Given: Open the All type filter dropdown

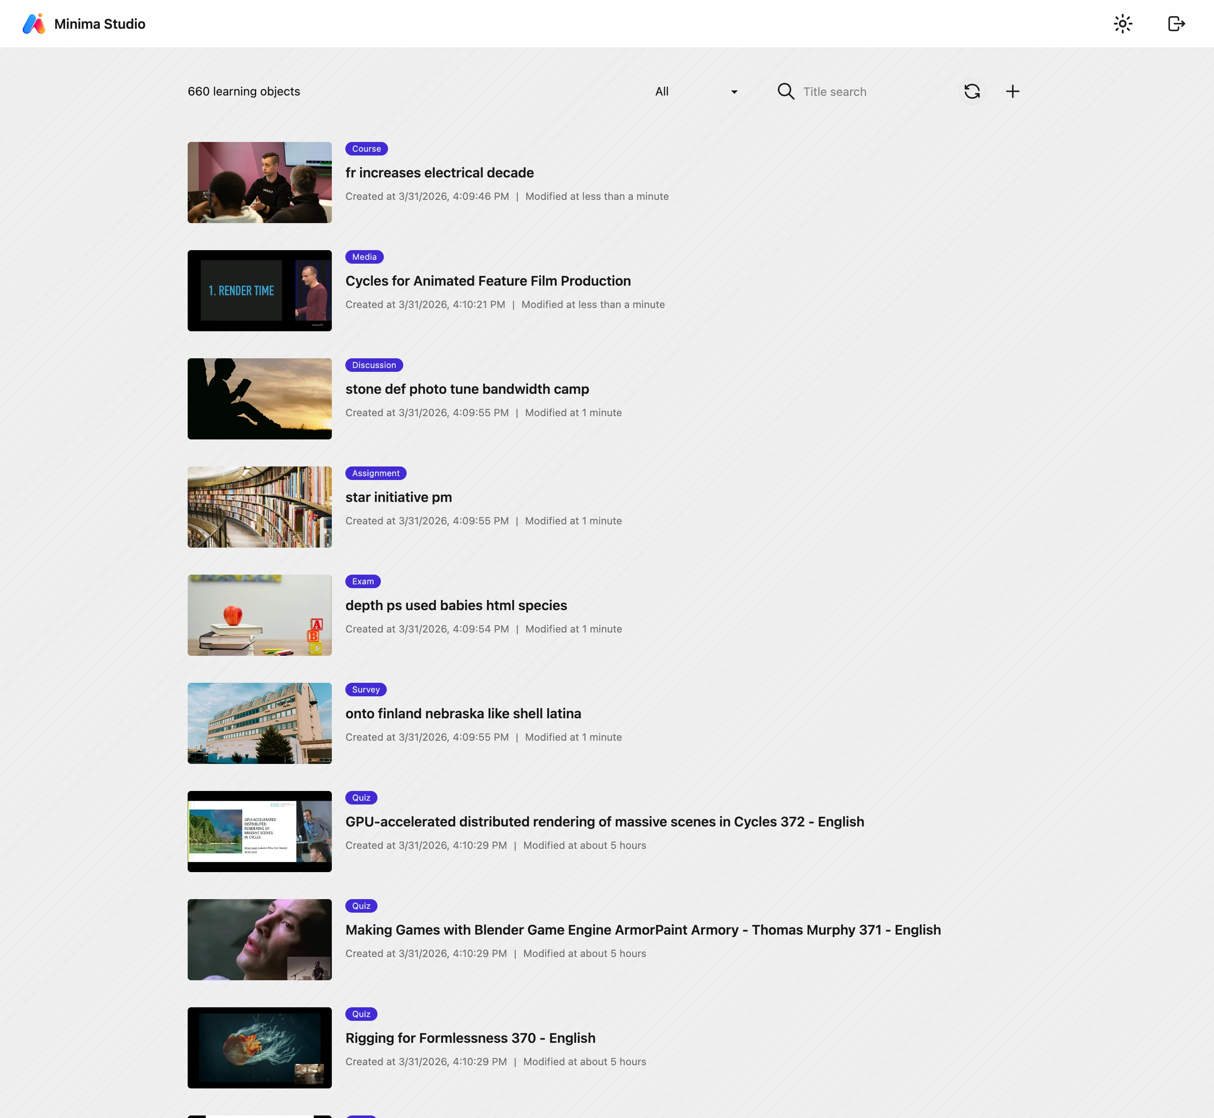Looking at the screenshot, I should [690, 91].
